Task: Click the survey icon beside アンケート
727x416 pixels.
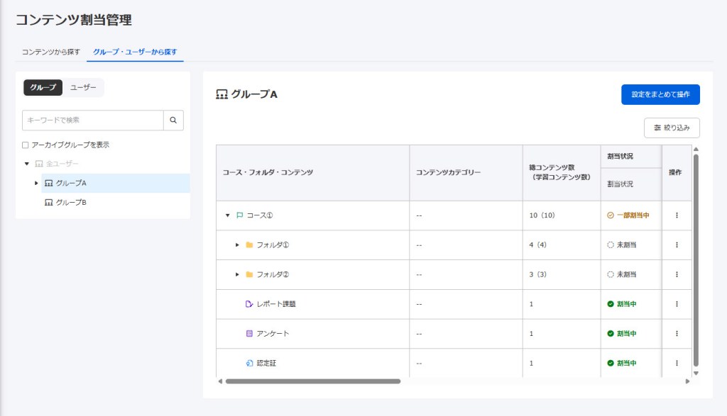Action: pyautogui.click(x=249, y=334)
